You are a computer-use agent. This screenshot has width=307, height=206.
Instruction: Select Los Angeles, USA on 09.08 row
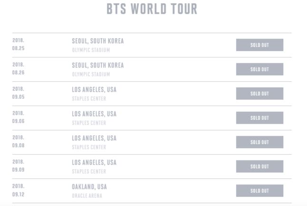(94, 138)
